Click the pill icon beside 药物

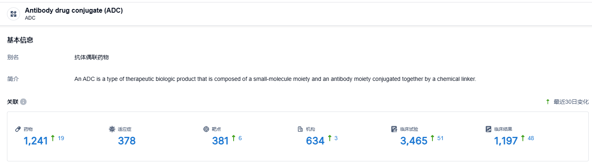18,129
